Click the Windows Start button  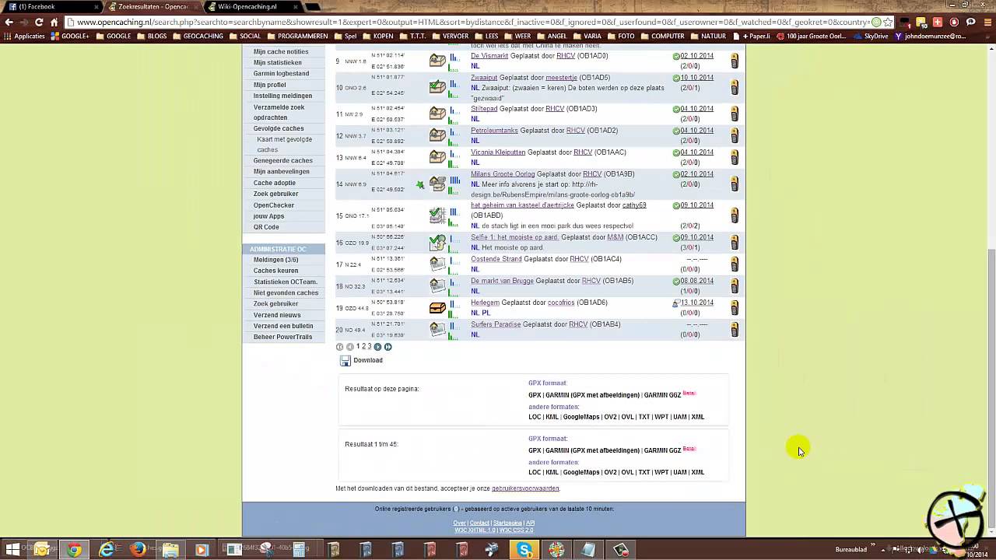coord(12,550)
